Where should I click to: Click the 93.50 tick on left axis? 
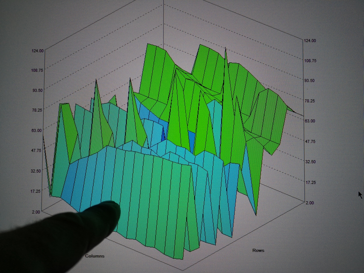(37, 90)
